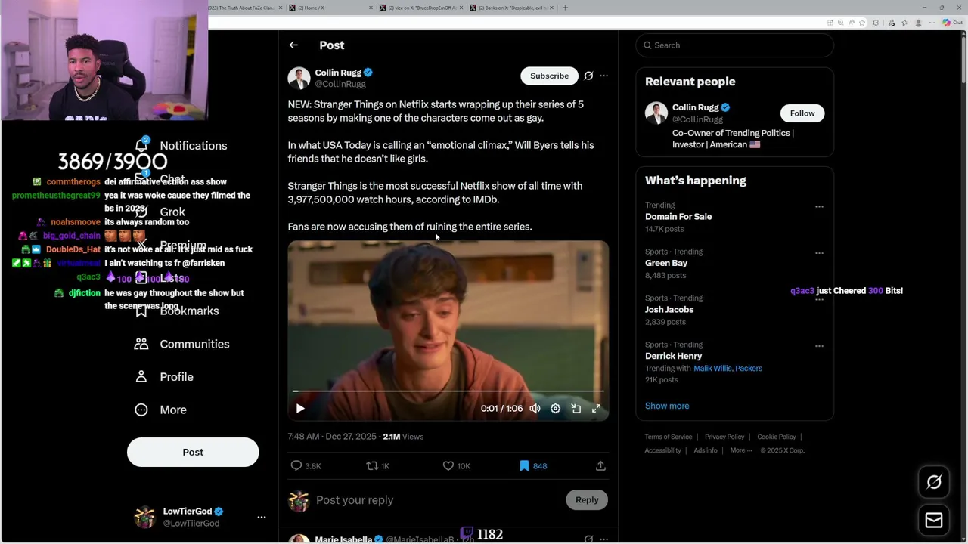This screenshot has width=968, height=544.
Task: Open Profile from the sidebar
Action: 164,376
